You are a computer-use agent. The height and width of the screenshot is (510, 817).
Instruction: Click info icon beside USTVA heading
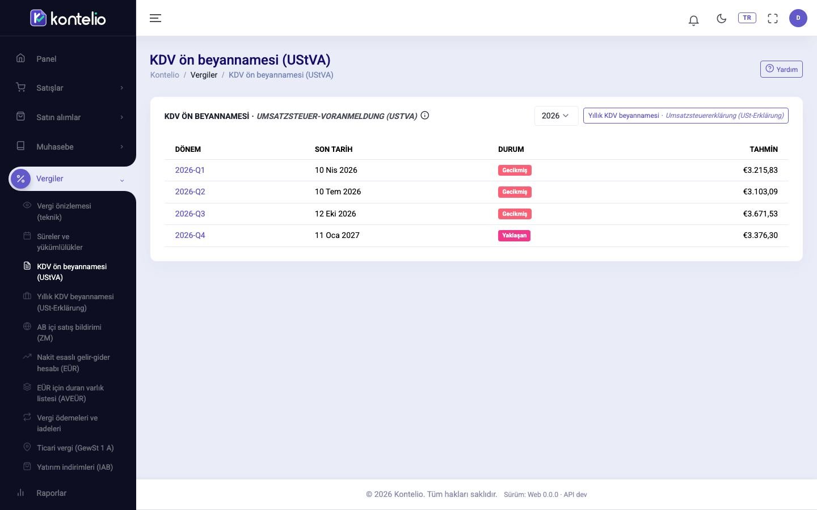point(425,116)
